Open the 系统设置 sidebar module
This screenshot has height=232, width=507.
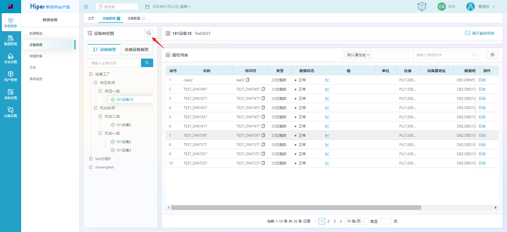coord(11,94)
